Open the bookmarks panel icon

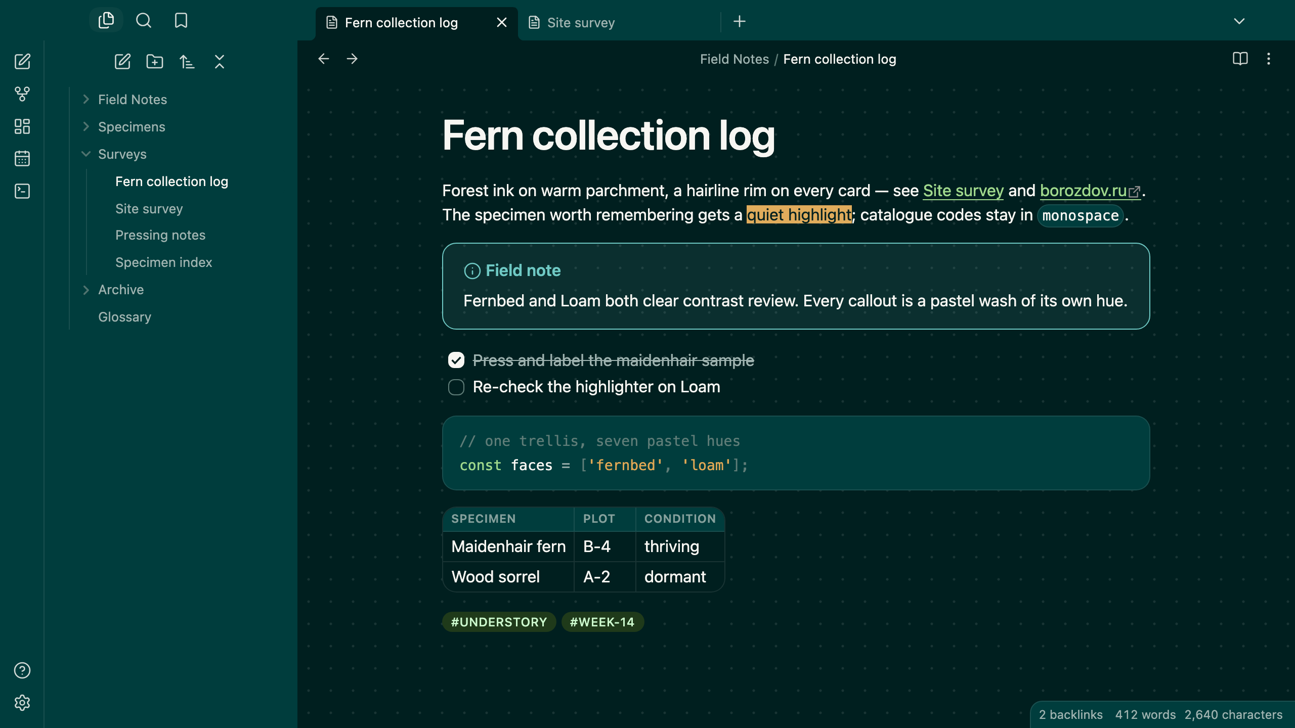click(x=181, y=21)
